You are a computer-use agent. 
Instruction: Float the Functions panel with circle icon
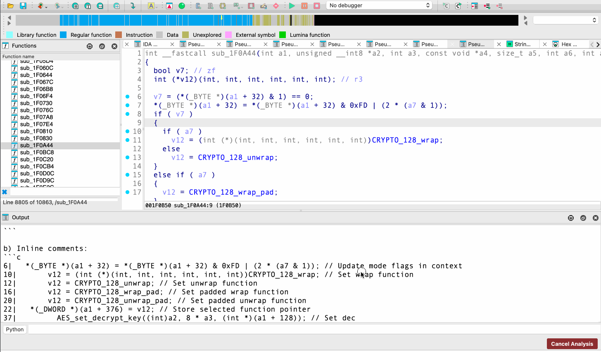click(90, 46)
